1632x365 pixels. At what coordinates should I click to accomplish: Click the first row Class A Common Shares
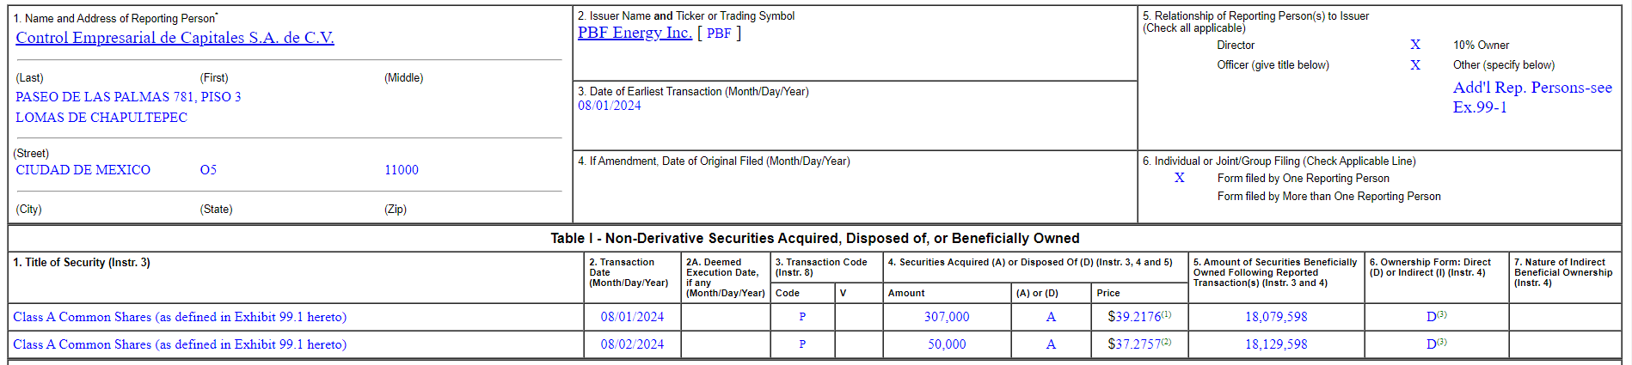point(180,317)
